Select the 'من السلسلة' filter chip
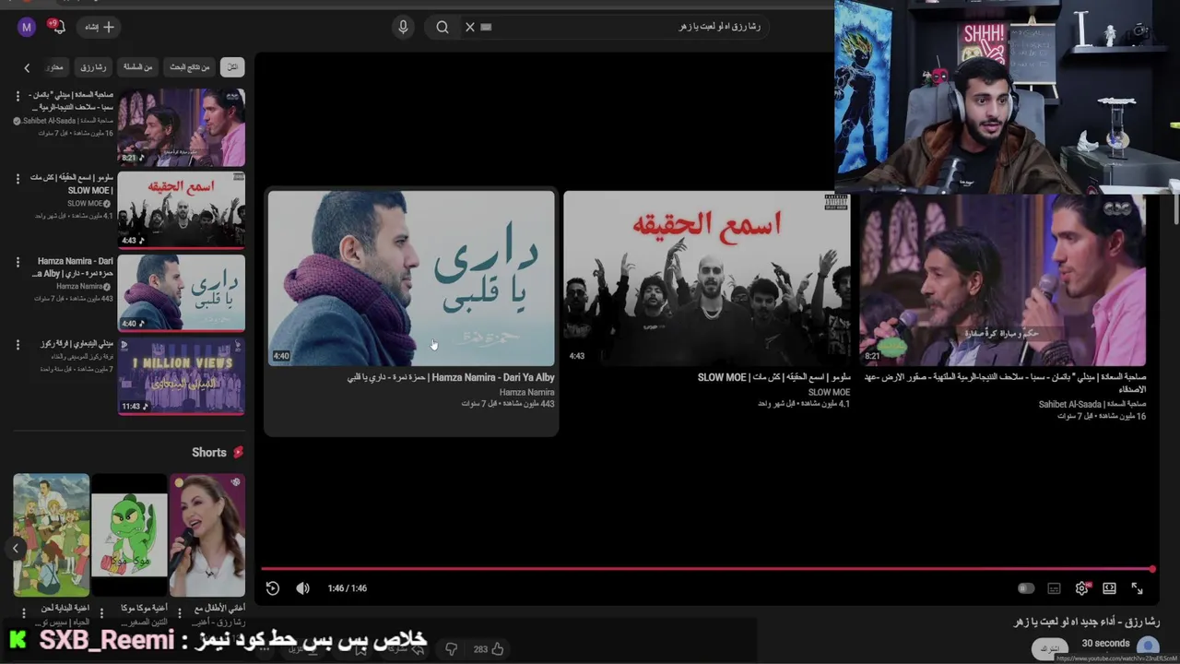Viewport: 1180px width, 664px height. tap(137, 67)
